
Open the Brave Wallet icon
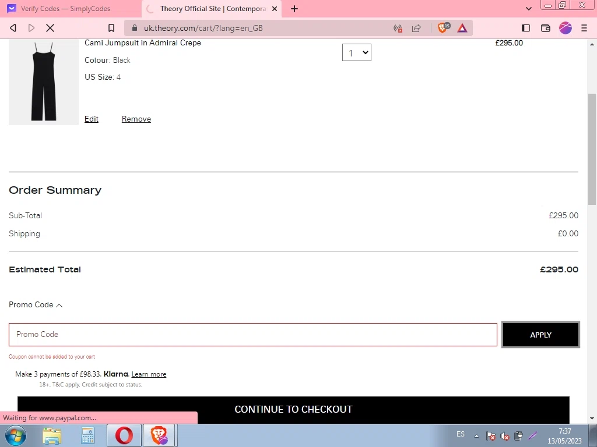pyautogui.click(x=546, y=28)
